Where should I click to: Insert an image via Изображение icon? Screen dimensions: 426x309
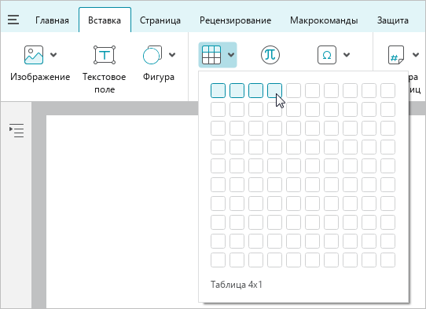pyautogui.click(x=34, y=55)
